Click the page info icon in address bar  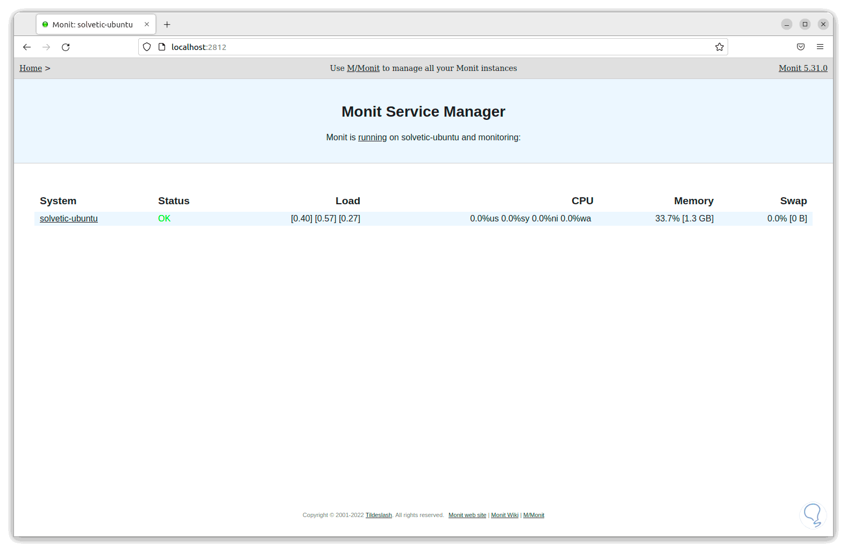(x=161, y=47)
